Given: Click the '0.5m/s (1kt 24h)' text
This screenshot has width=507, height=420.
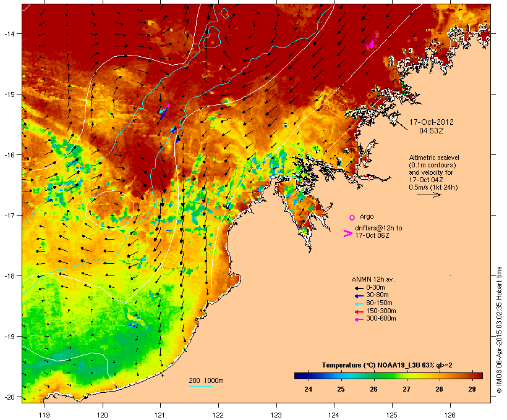Looking at the screenshot, I should tap(433, 187).
